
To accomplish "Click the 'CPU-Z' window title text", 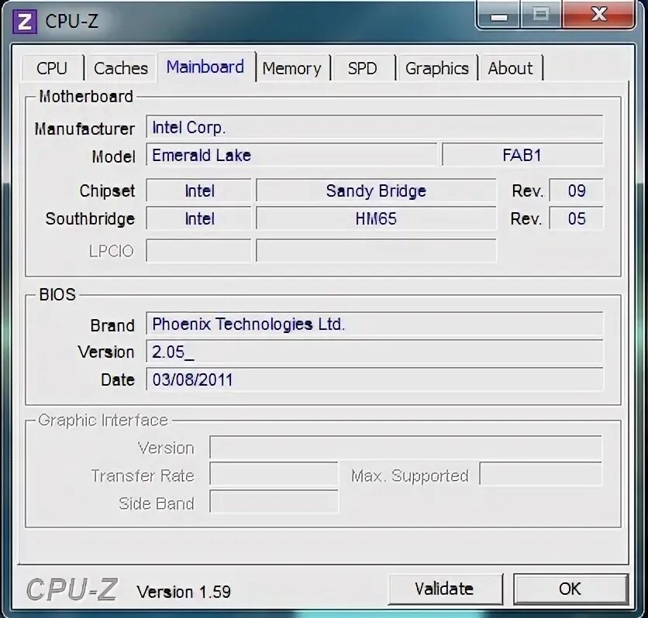I will tap(72, 21).
